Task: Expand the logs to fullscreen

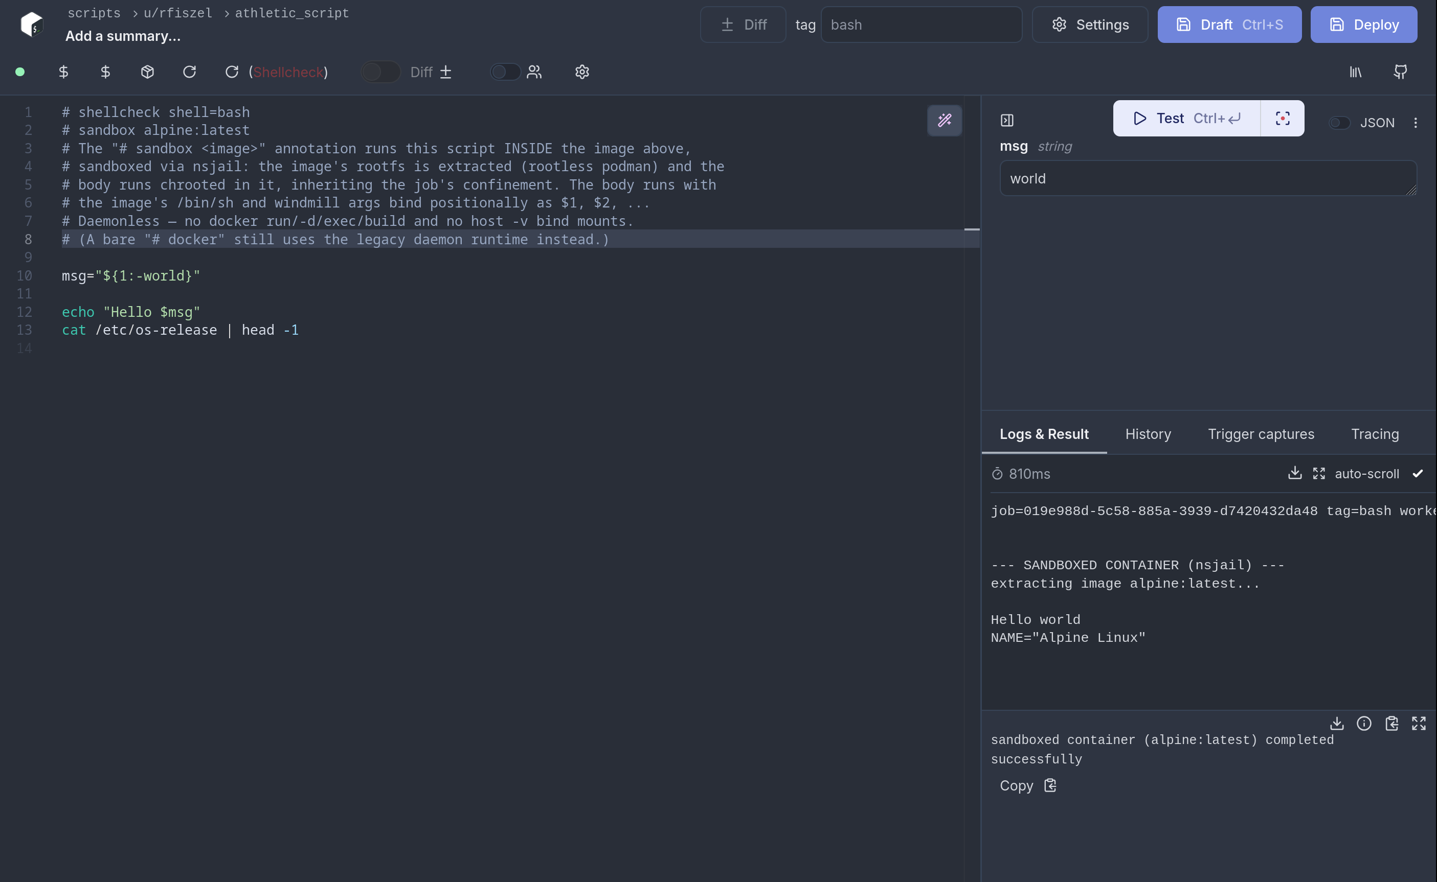Action: coord(1318,473)
